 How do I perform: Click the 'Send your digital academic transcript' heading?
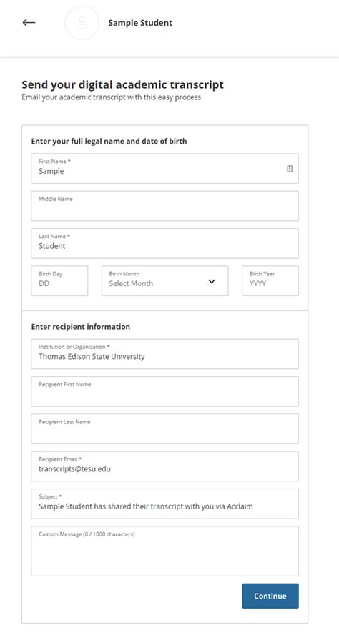click(x=122, y=84)
